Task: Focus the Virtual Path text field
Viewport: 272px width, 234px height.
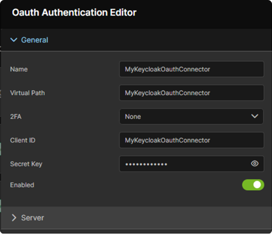Action: pyautogui.click(x=191, y=93)
